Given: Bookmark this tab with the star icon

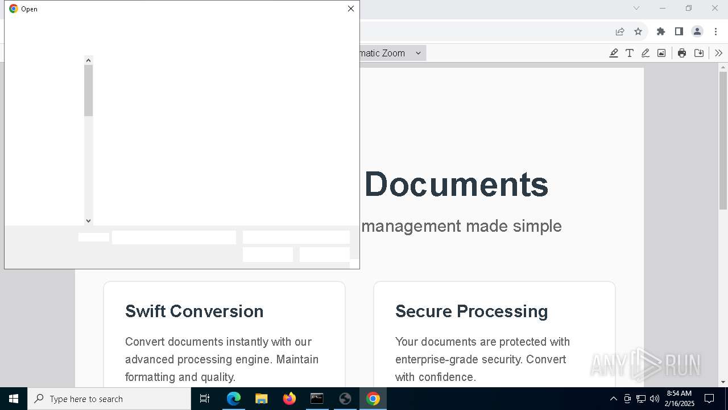Looking at the screenshot, I should (638, 31).
